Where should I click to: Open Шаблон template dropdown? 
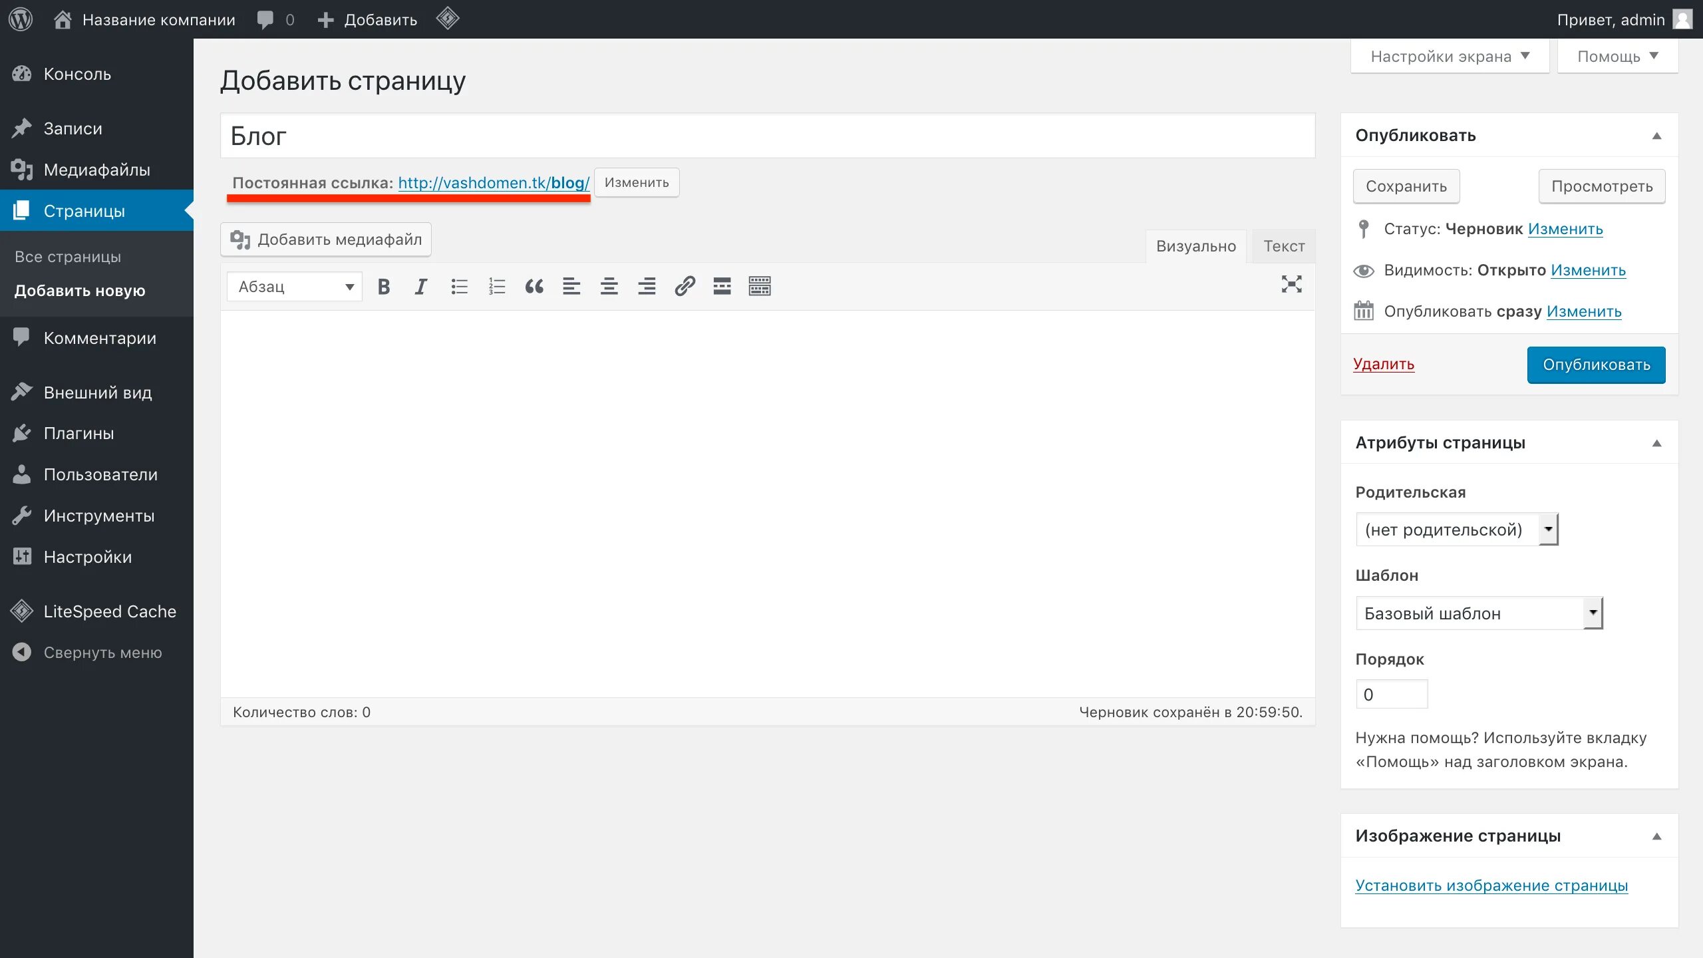pos(1479,613)
